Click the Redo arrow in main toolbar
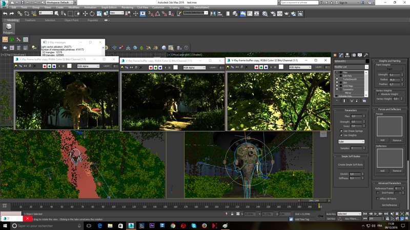The width and height of the screenshot is (410, 230). 12,14
